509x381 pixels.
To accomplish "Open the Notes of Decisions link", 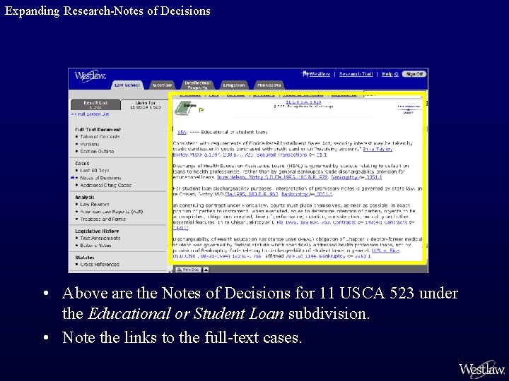I will [x=100, y=178].
